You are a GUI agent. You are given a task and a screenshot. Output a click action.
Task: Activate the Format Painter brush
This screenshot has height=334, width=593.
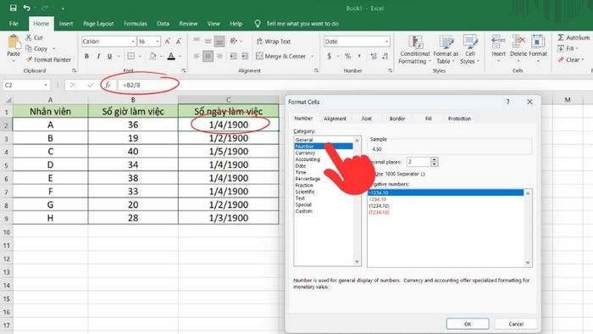(48, 60)
